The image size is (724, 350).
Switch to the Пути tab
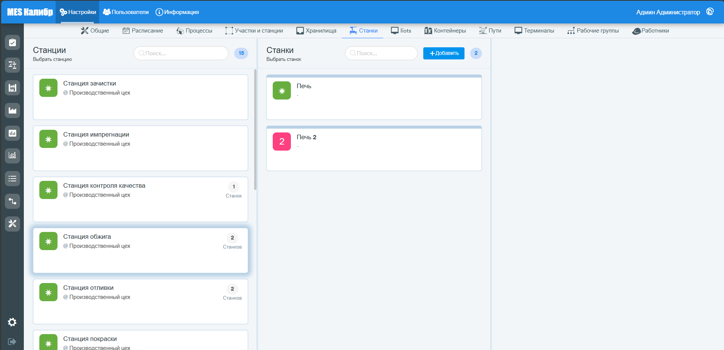pos(490,31)
